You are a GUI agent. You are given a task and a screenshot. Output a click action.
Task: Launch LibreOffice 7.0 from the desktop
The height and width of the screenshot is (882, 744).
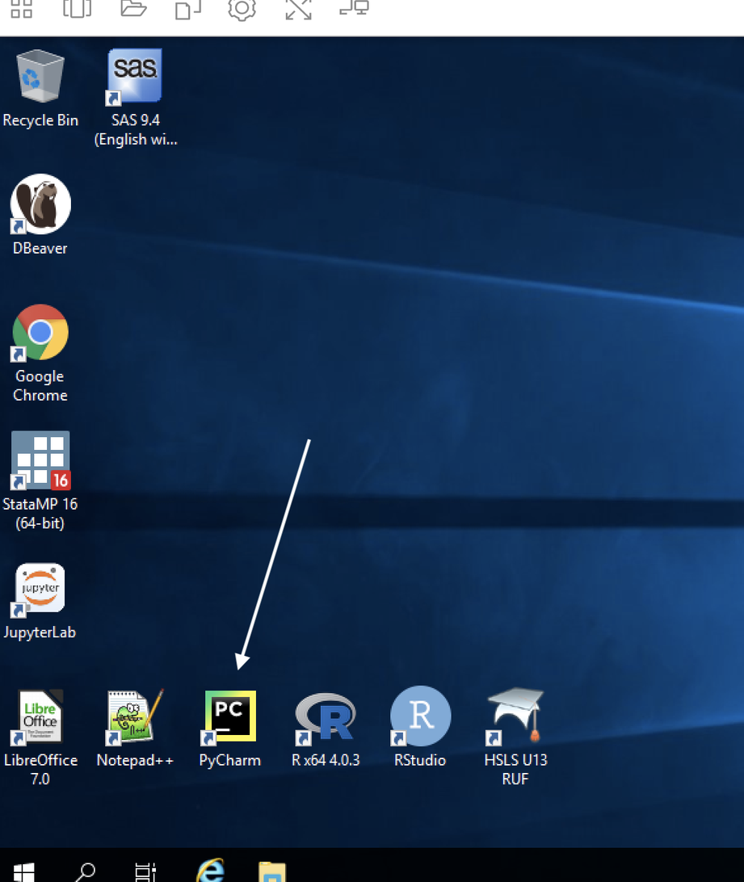pos(40,716)
